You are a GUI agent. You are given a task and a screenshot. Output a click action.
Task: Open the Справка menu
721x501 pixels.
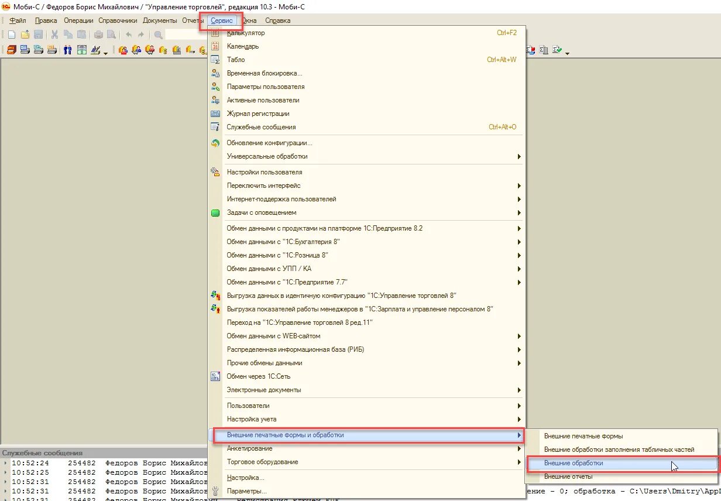coord(277,20)
